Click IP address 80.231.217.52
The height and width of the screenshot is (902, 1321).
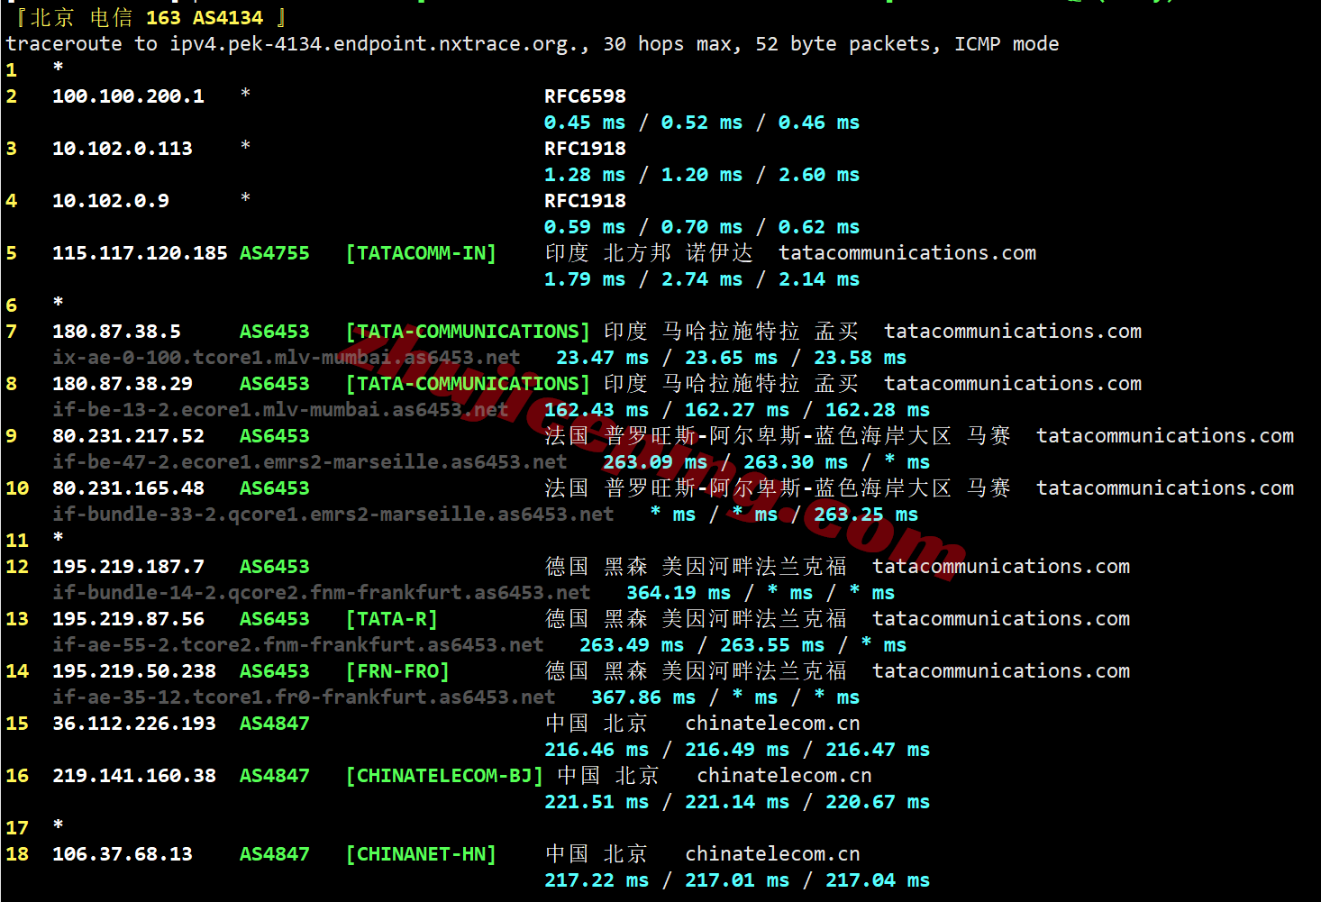[128, 436]
